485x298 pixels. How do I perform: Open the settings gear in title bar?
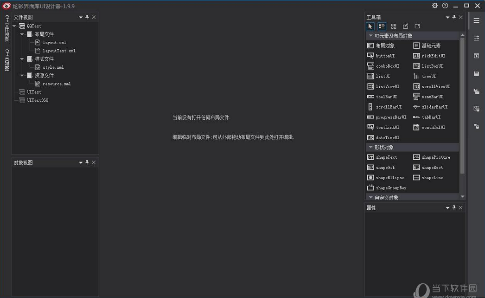click(x=434, y=6)
